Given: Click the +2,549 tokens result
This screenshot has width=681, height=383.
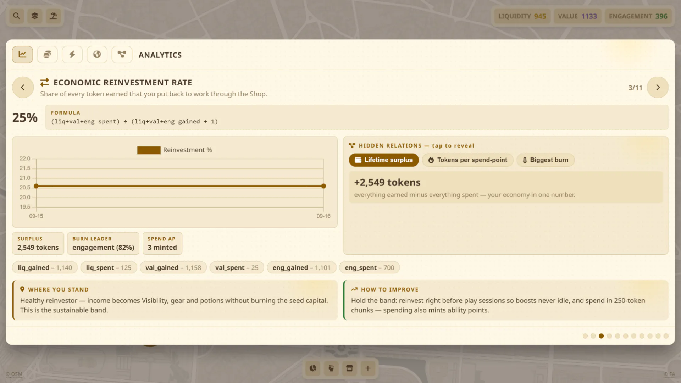Looking at the screenshot, I should [x=387, y=182].
